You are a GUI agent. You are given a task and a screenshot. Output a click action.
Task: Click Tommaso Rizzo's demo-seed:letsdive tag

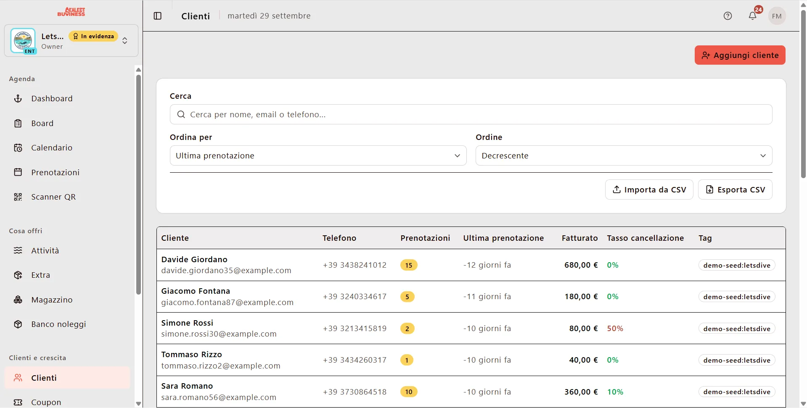[x=737, y=360]
